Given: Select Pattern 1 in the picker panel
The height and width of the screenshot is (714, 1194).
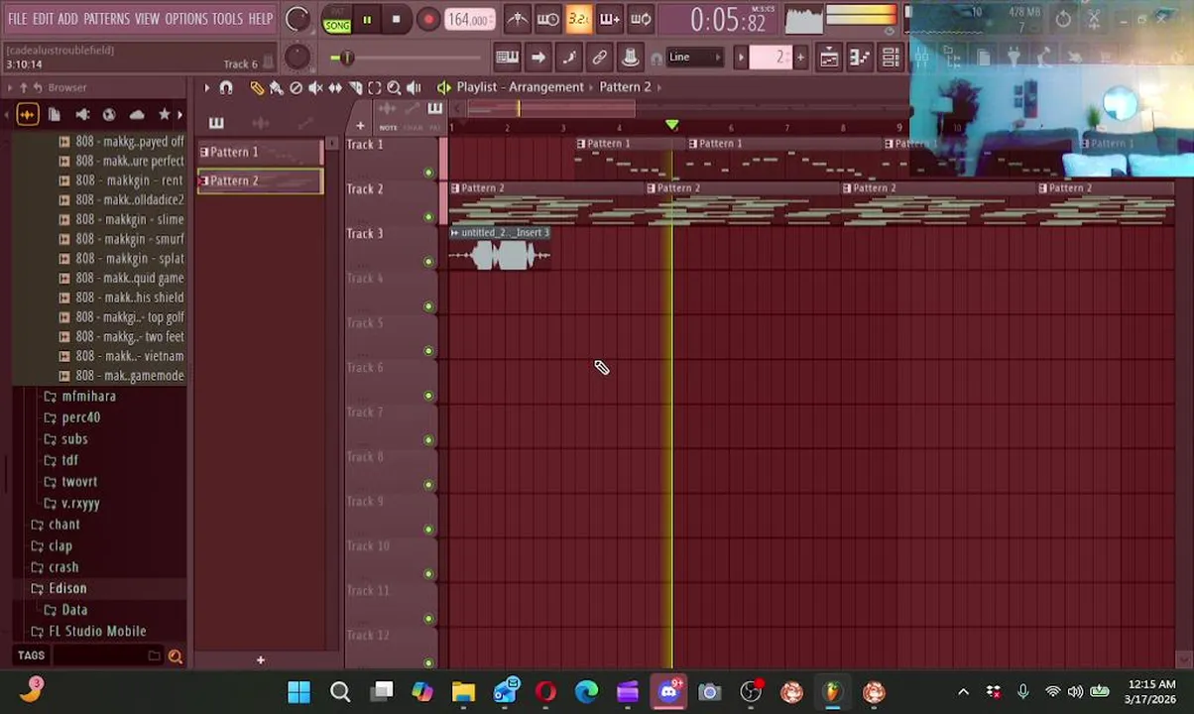Looking at the screenshot, I should (x=260, y=153).
